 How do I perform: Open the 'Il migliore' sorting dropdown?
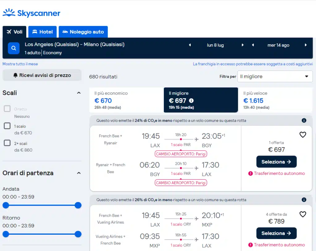click(275, 76)
